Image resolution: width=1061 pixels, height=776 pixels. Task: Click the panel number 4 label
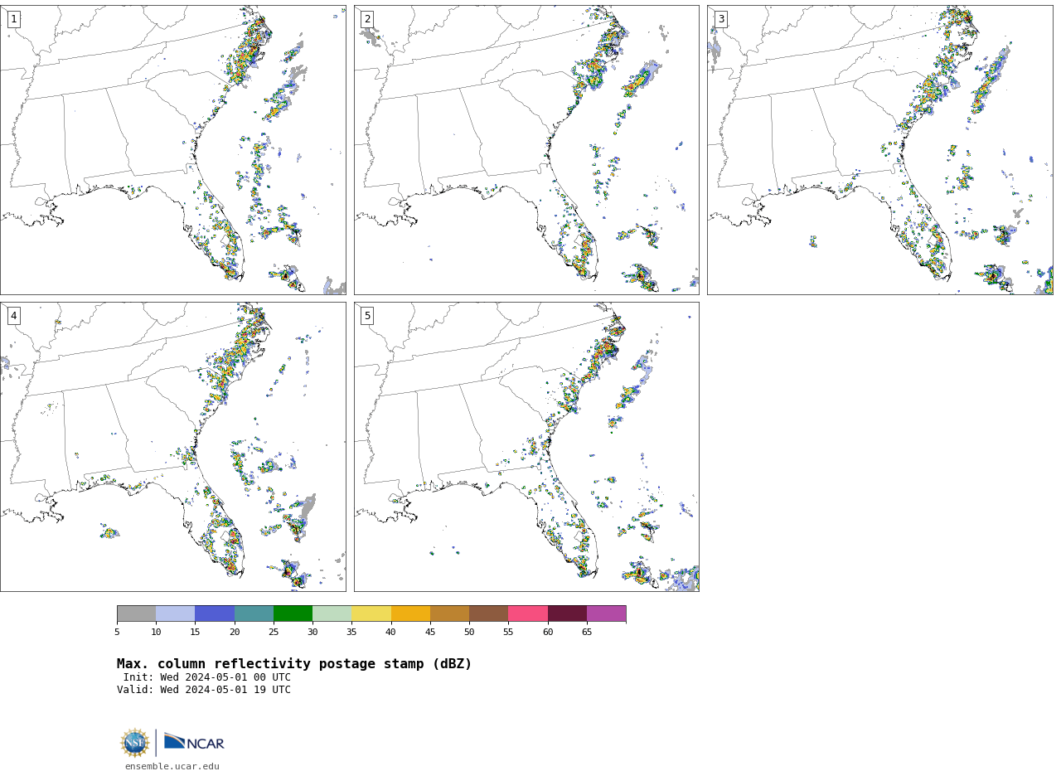13,316
